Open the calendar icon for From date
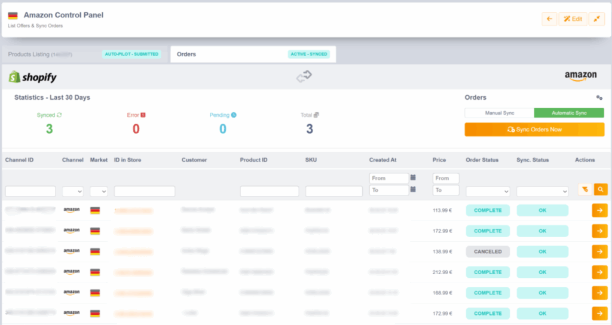 coord(413,177)
